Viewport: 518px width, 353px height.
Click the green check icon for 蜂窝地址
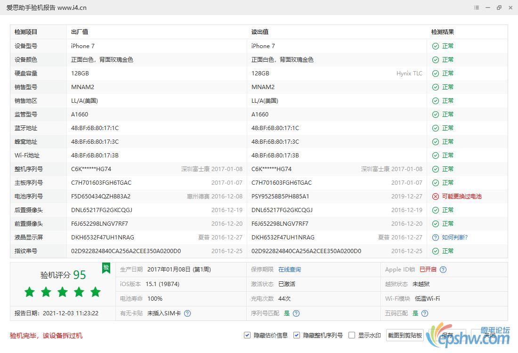[x=436, y=142]
